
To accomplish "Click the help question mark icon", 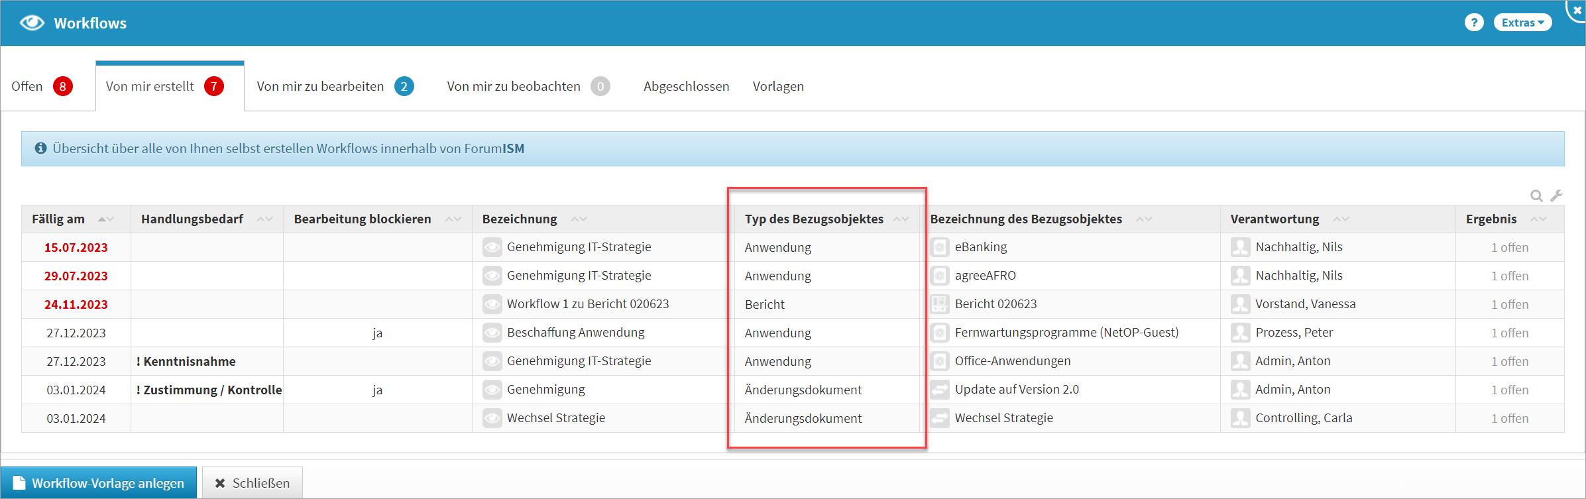I will coord(1473,23).
